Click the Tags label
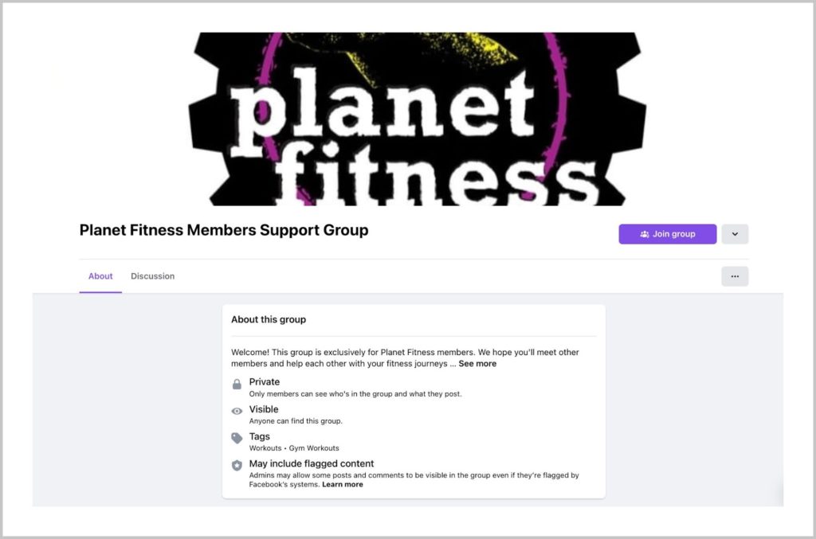816x539 pixels. point(260,436)
